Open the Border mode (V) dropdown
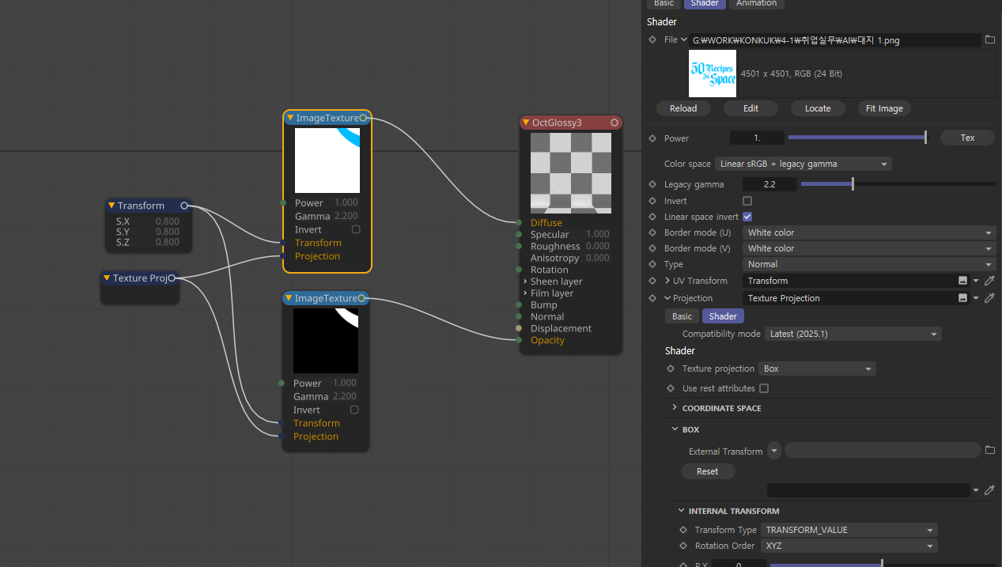Image resolution: width=1002 pixels, height=567 pixels. pyautogui.click(x=869, y=248)
